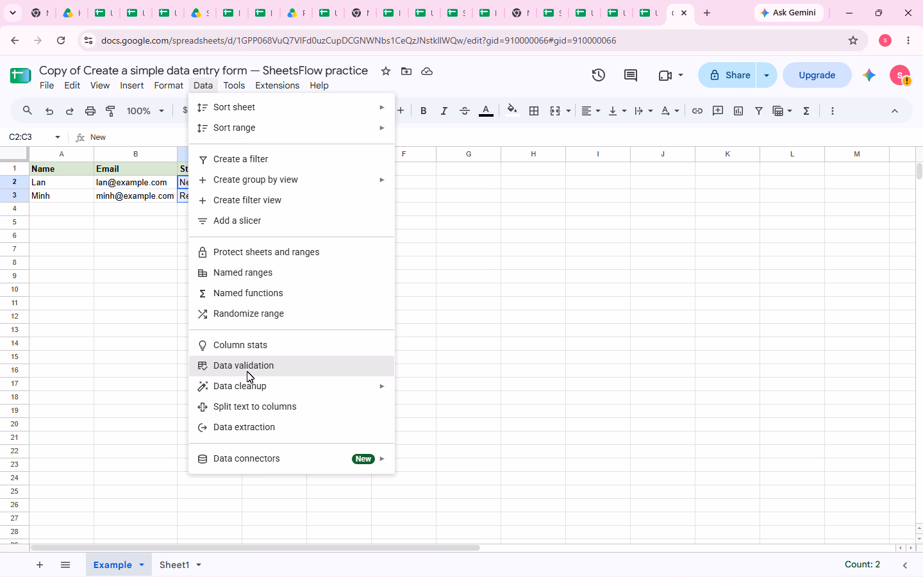Click the all sheets list icon
The image size is (923, 577).
(x=65, y=565)
